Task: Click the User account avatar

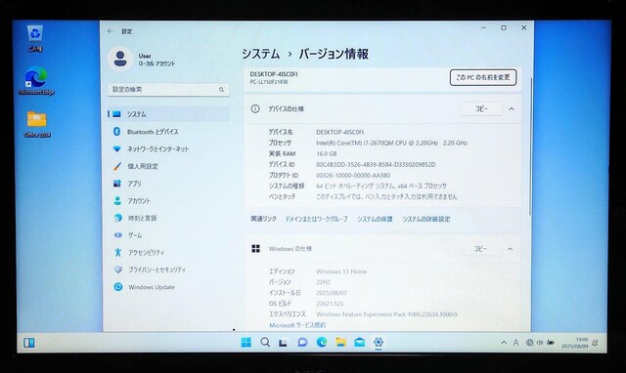Action: [x=120, y=59]
